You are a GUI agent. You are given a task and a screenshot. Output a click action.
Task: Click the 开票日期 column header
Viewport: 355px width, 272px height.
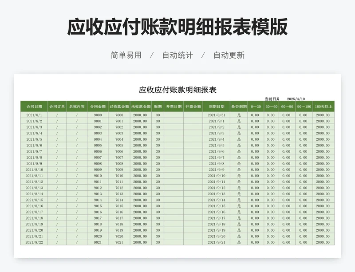[174, 106]
